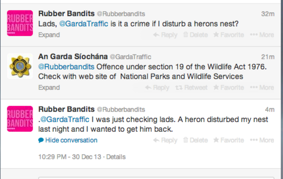
Task: Favorite the 'heron disturbed my nest' tweet
Action: (x=229, y=140)
